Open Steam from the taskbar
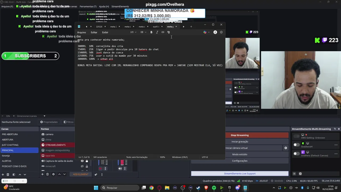The width and height of the screenshot is (341, 192). click(x=198, y=188)
